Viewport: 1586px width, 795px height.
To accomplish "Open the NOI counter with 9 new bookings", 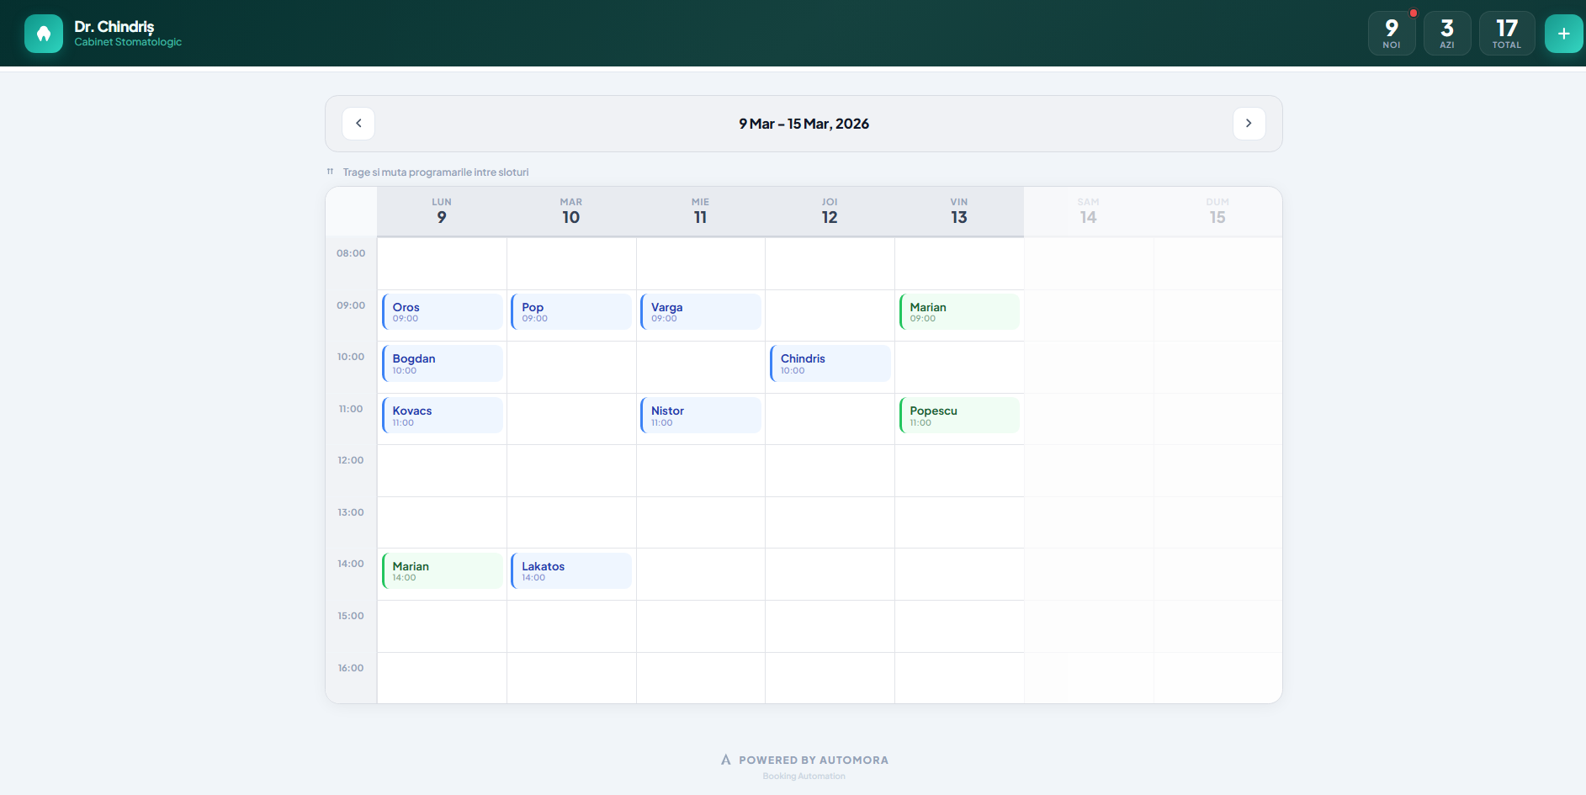I will tap(1392, 33).
